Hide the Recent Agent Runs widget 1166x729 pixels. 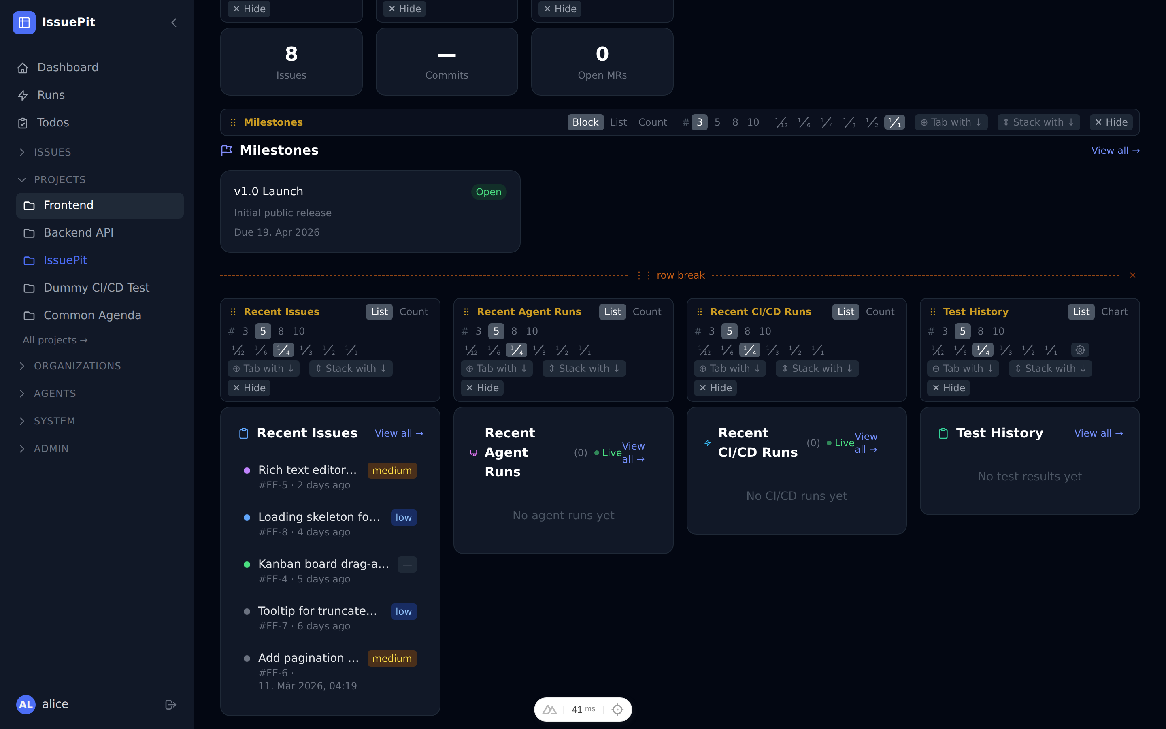(x=482, y=388)
